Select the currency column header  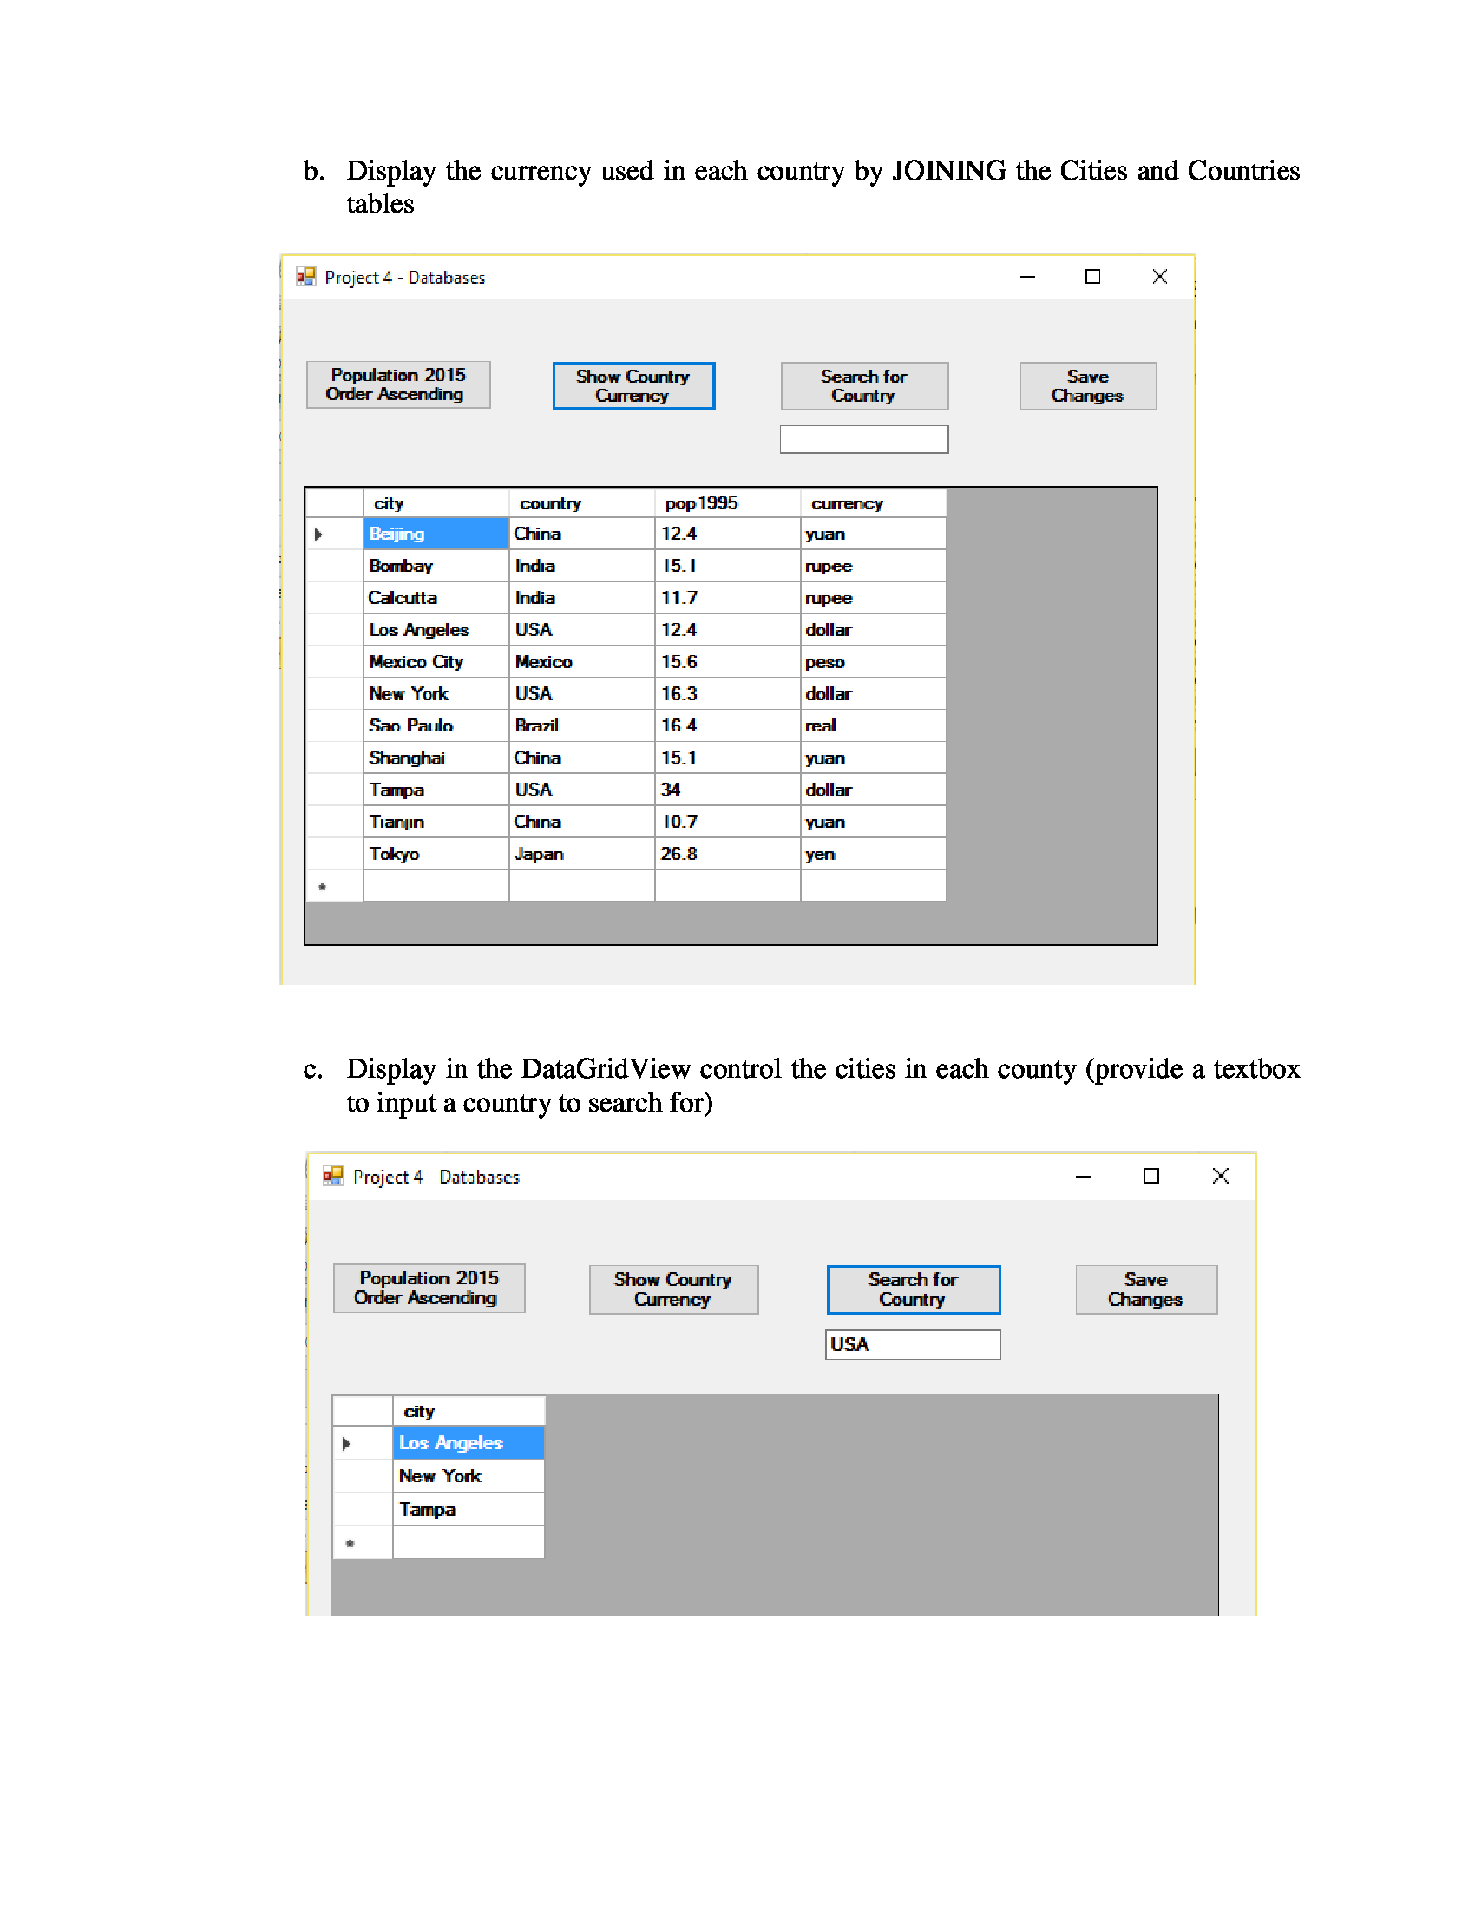846,502
